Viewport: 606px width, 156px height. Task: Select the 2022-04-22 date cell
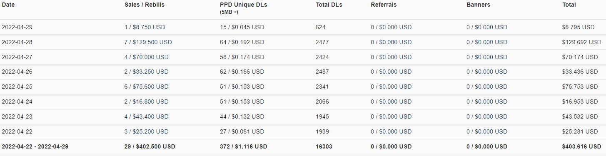coord(17,132)
